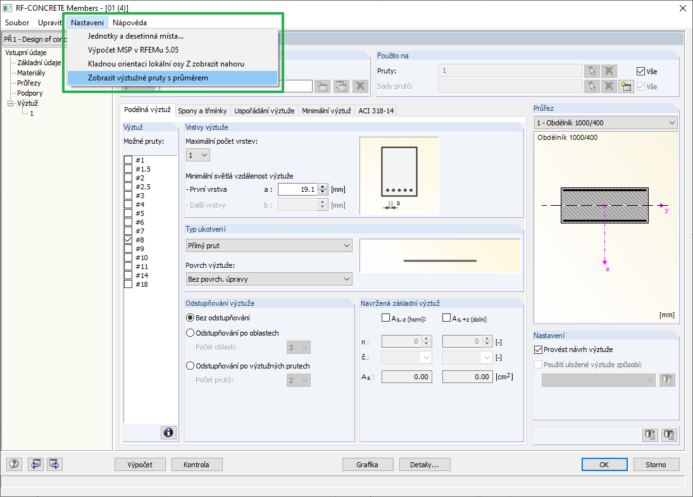
Task: Enable As,+z (dolní) checkbox
Action: click(x=446, y=317)
